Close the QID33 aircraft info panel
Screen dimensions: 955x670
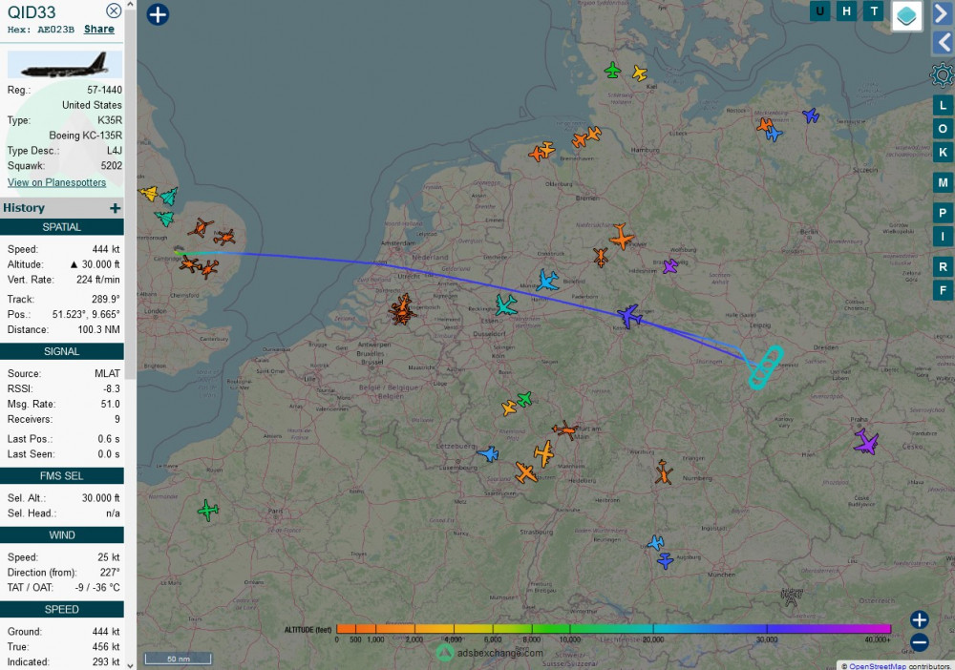point(114,10)
